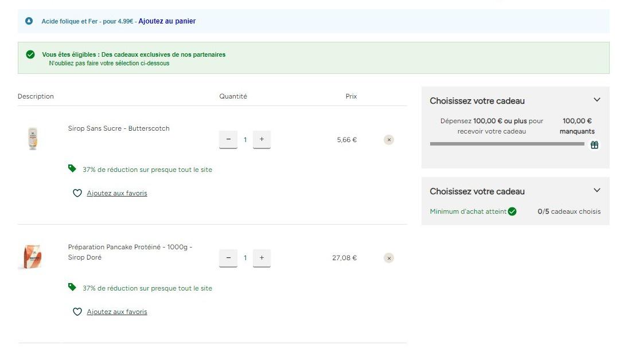Add Butterscotch syrup via Ajoutez aux favoris link

pyautogui.click(x=117, y=194)
